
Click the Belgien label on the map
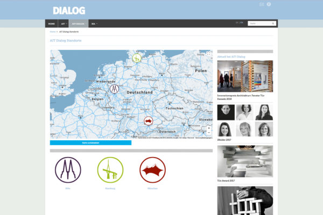pos(97,99)
